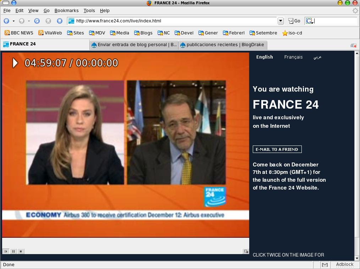The width and height of the screenshot is (360, 269).
Task: Go to the Home page icon
Action: (60, 21)
